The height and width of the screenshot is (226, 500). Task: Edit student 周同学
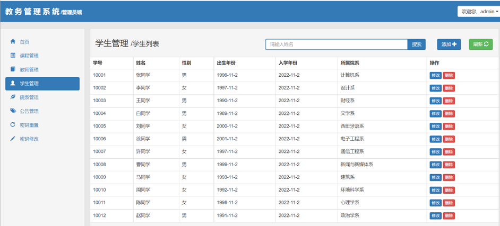pos(435,190)
